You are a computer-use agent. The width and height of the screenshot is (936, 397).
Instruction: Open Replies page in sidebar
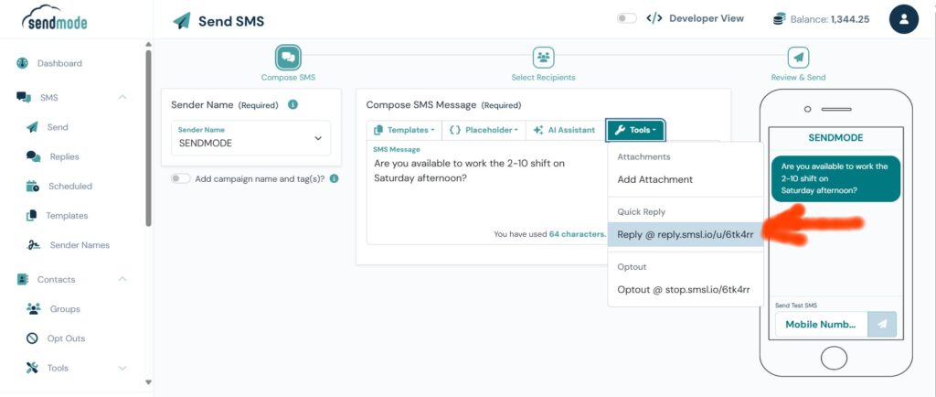coord(65,156)
